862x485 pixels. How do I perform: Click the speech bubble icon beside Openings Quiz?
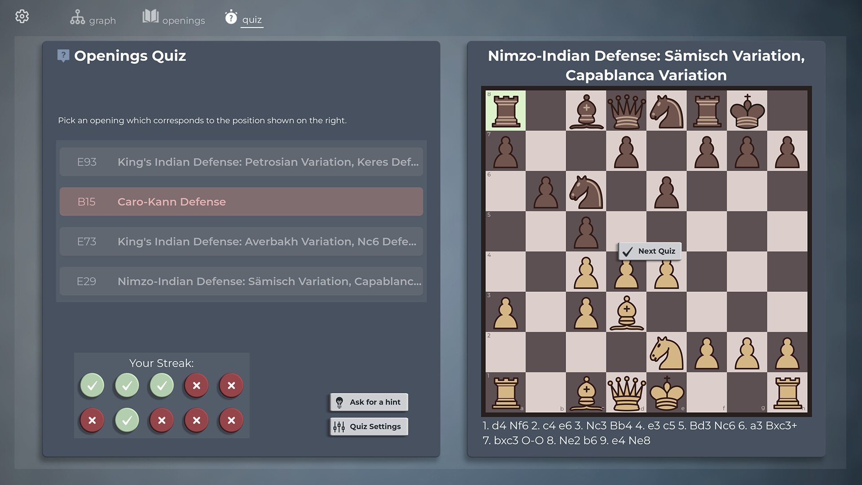(63, 55)
